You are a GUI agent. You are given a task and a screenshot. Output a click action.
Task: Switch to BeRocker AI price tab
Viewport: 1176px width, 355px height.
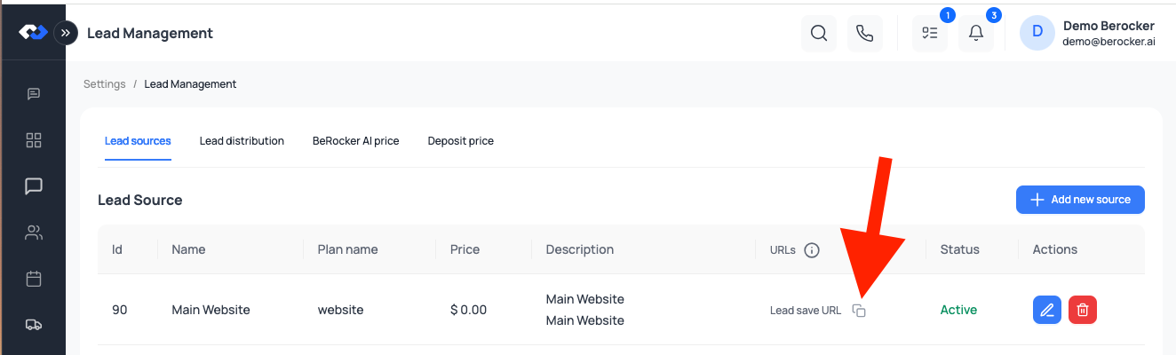click(x=355, y=141)
